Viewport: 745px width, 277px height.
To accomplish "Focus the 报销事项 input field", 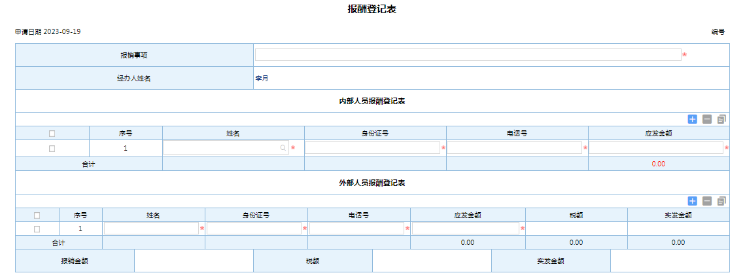I will tap(468, 55).
